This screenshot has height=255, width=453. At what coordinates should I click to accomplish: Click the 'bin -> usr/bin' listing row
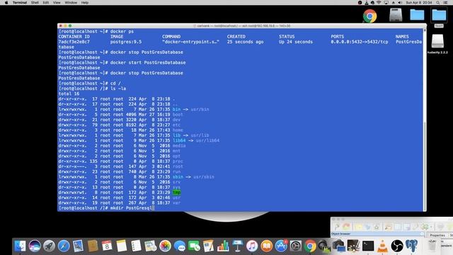click(x=134, y=109)
